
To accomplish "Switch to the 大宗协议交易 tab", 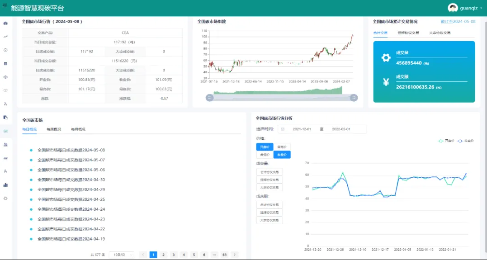I will (440, 33).
